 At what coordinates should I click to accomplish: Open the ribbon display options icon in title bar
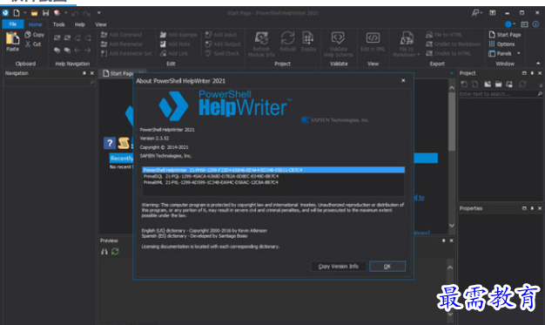(493, 13)
